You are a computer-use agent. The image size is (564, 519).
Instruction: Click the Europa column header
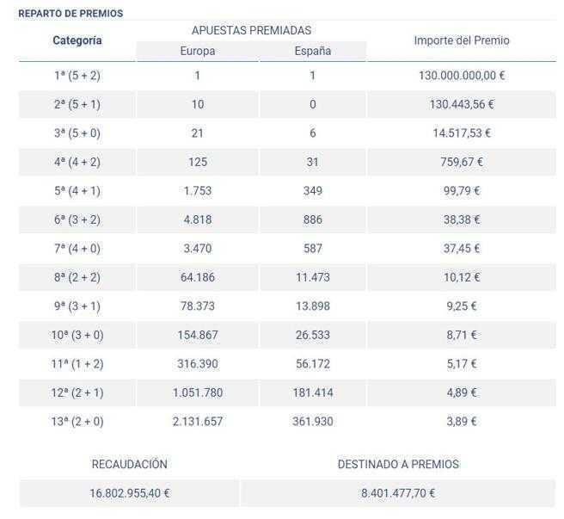pos(198,51)
